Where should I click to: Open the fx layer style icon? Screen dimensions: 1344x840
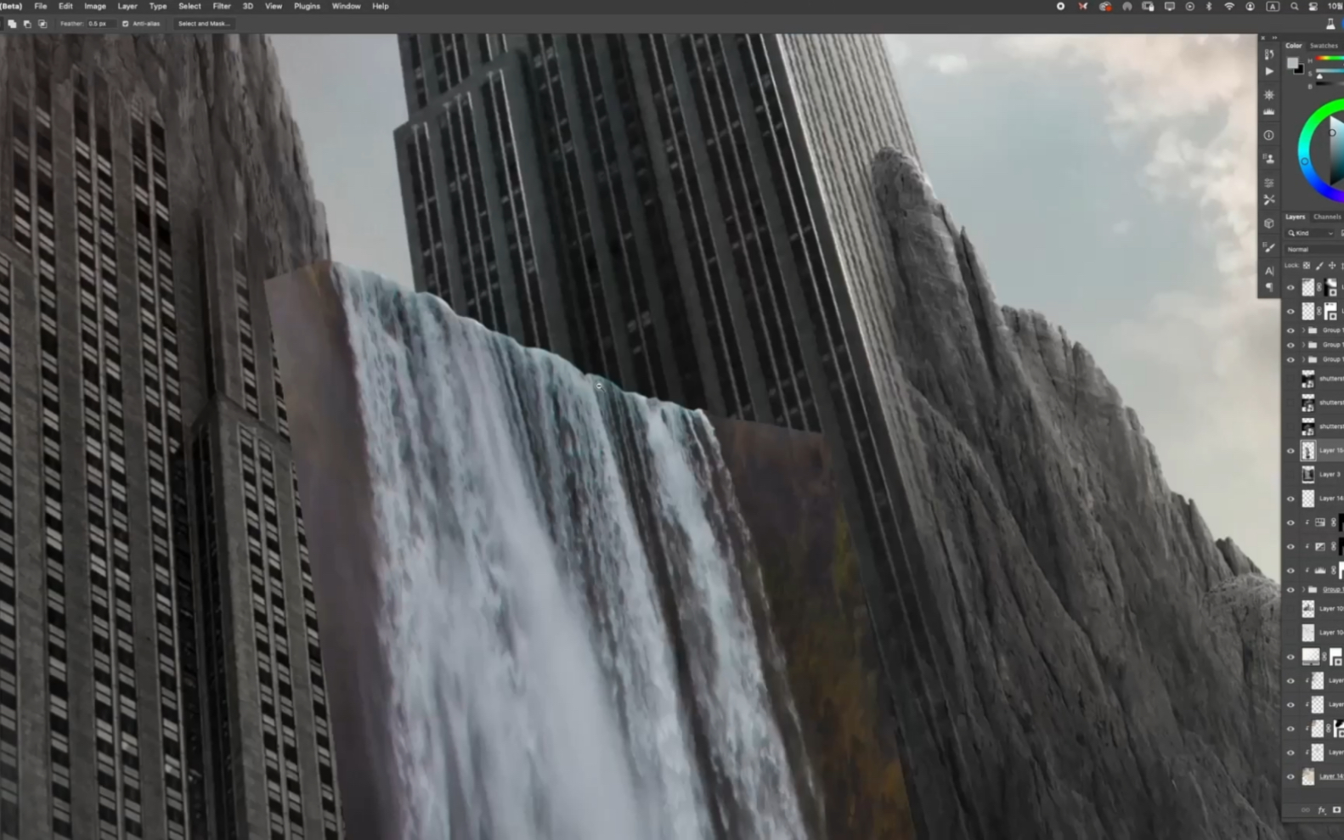click(x=1321, y=810)
